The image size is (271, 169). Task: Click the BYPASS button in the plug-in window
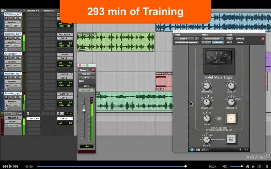(x=240, y=39)
